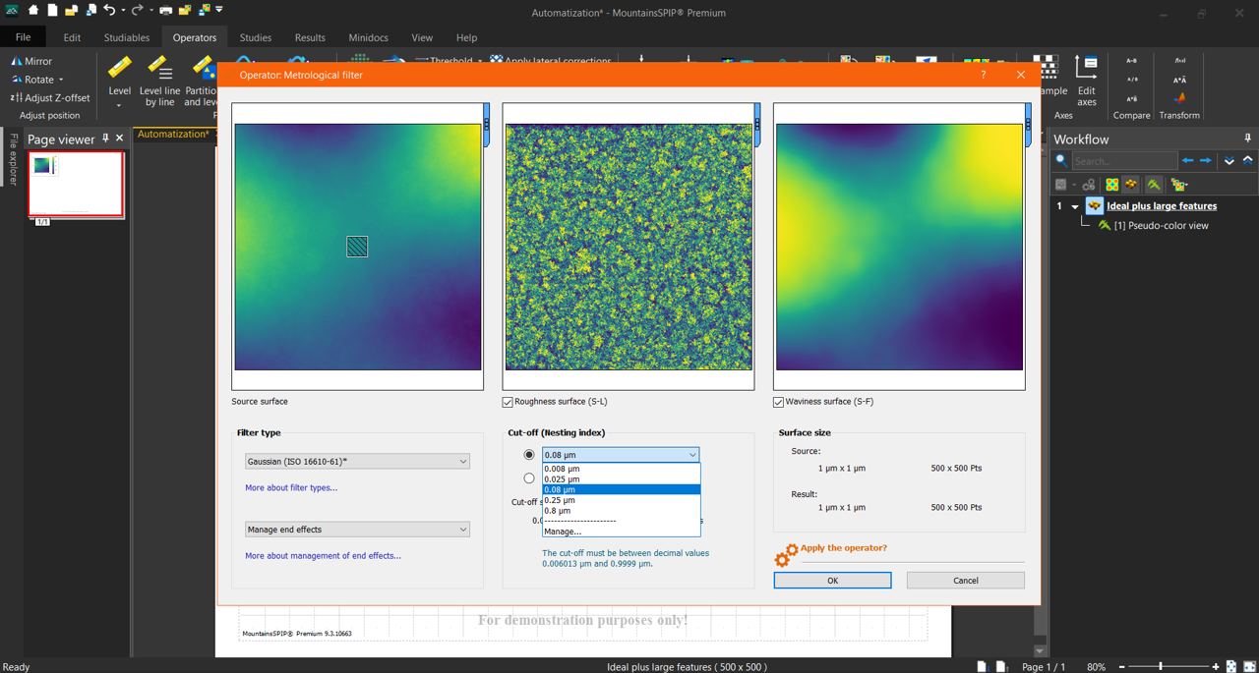1259x673 pixels.
Task: Click the Workflow forward arrow
Action: [1206, 160]
